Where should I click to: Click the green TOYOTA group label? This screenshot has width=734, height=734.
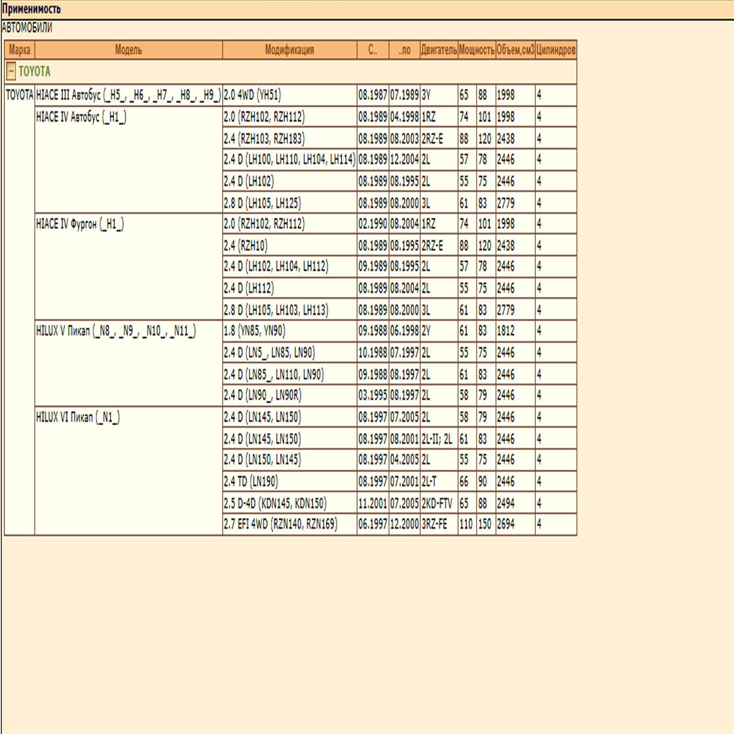tap(35, 72)
